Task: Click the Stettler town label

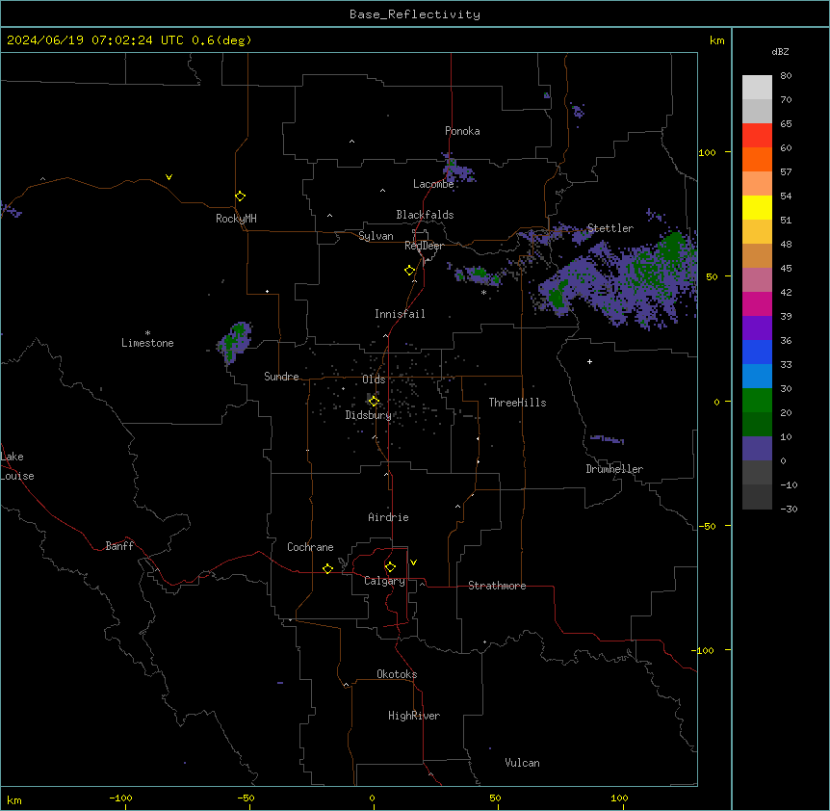Action: pyautogui.click(x=610, y=228)
